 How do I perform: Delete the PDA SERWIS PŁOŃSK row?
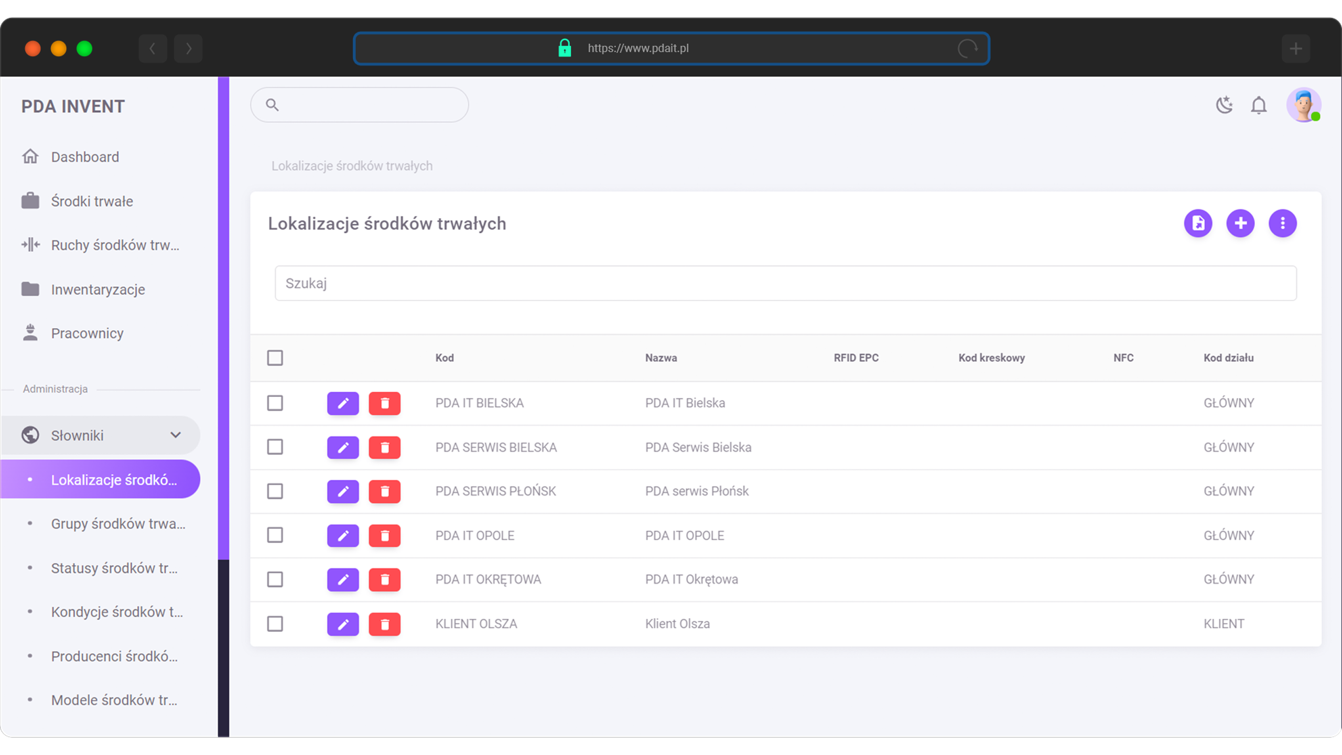[384, 491]
